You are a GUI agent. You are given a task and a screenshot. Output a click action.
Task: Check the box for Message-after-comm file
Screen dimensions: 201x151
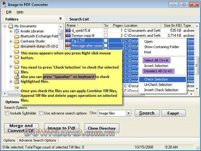tap(106, 46)
